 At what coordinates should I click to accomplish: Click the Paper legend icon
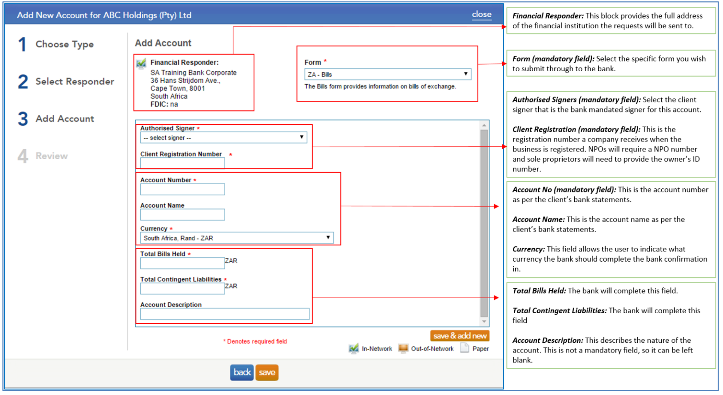click(464, 348)
